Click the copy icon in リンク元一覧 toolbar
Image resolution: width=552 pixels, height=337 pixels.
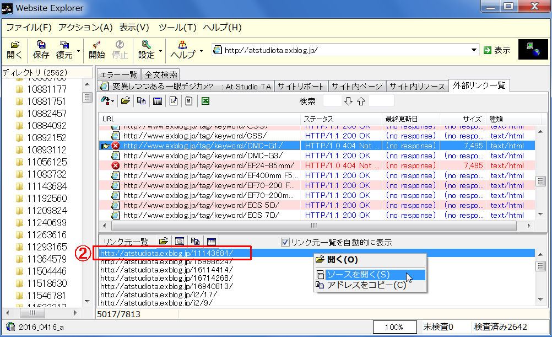(x=195, y=241)
